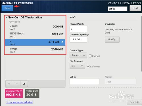
Task: Open the 1 storage device selected link
Action: coord(20,102)
